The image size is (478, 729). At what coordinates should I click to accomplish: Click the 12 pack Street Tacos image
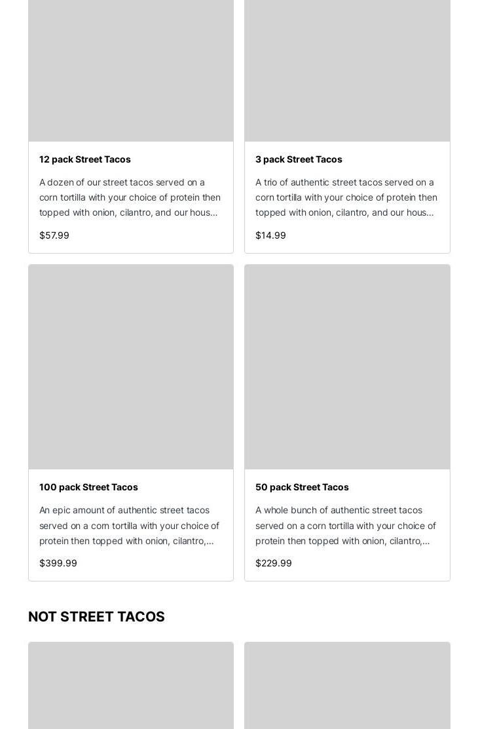pyautogui.click(x=131, y=71)
